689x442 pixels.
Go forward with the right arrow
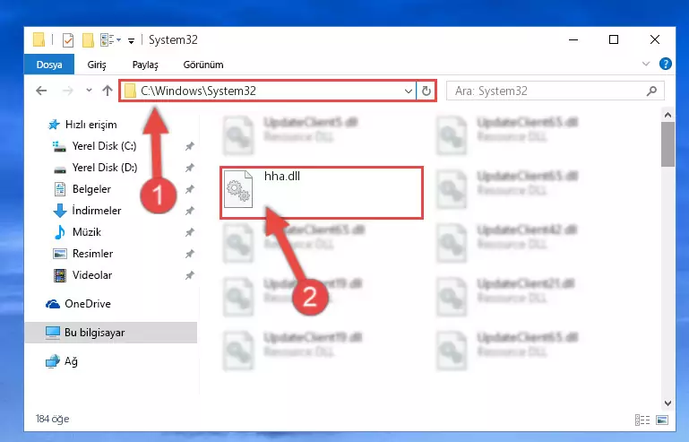[68, 91]
